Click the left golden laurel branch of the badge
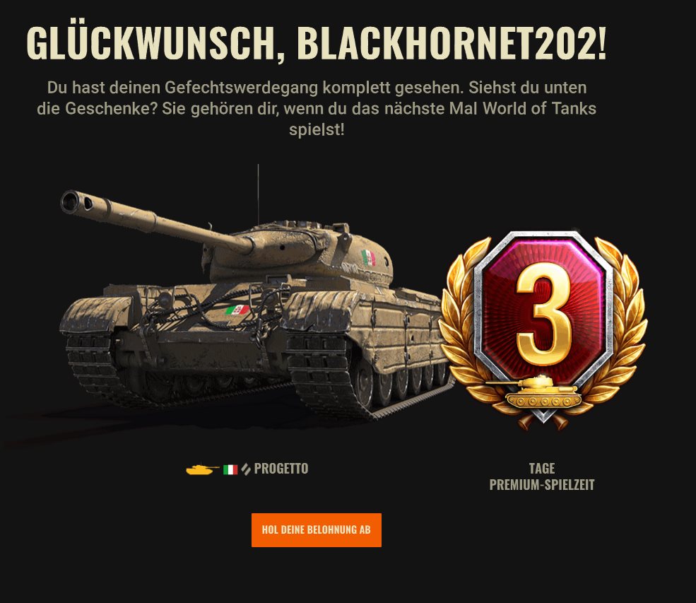Viewport: 696px width, 603px height. click(461, 329)
